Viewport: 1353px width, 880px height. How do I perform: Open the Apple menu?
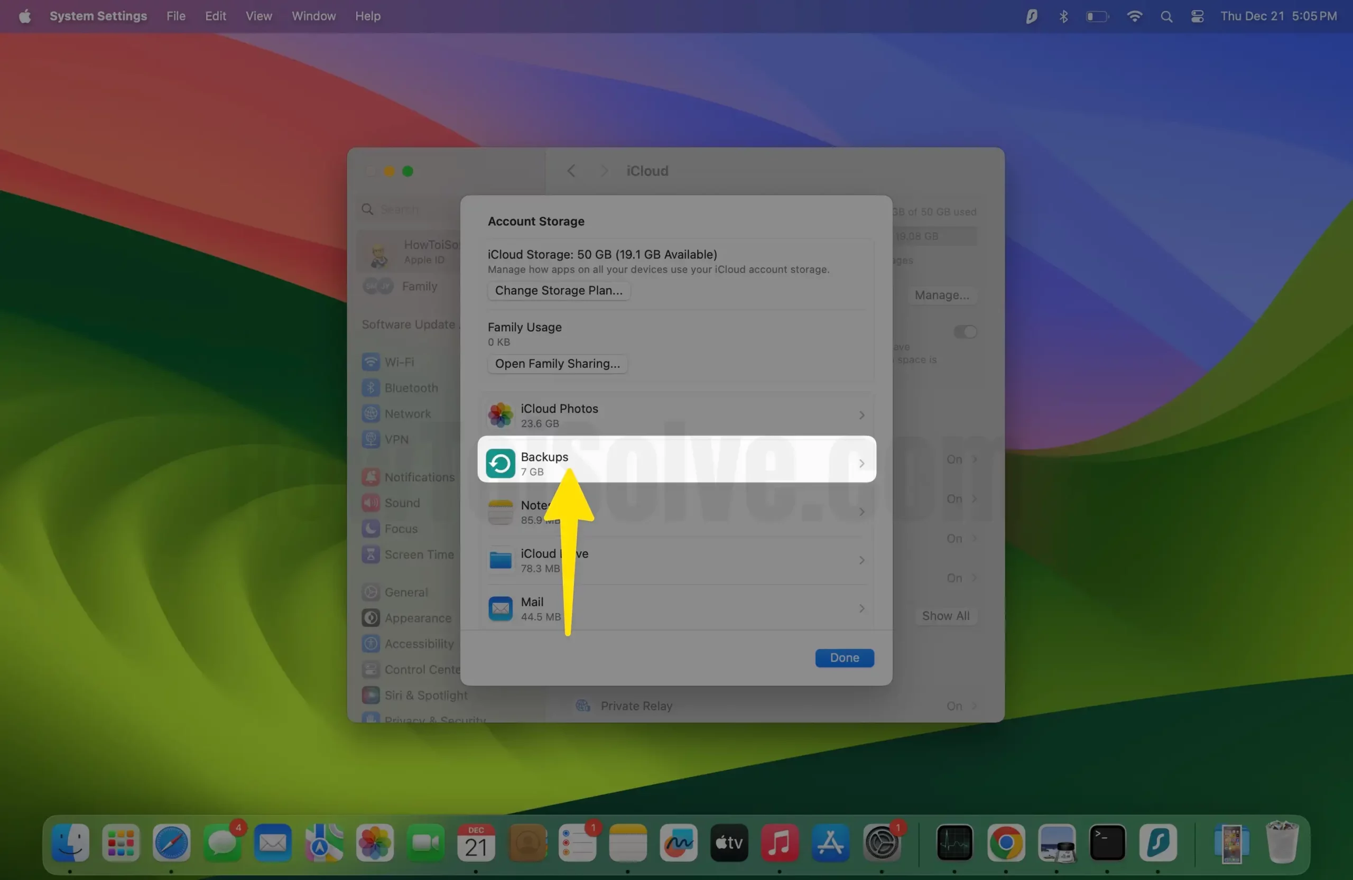24,16
